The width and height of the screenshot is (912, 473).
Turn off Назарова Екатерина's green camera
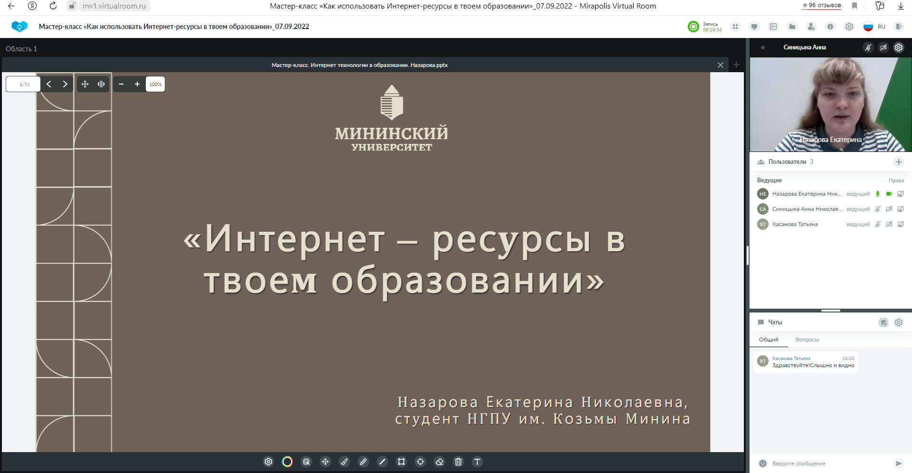pyautogui.click(x=889, y=194)
